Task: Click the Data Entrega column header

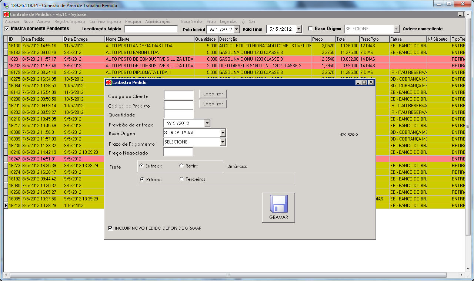Action: [84, 39]
